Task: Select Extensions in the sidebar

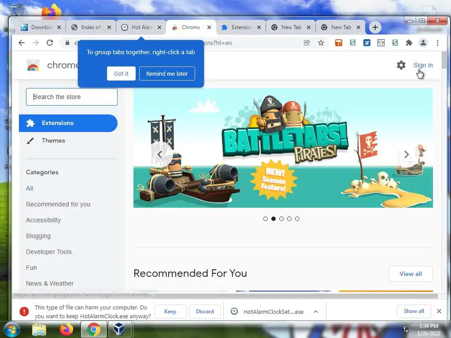Action: (68, 123)
